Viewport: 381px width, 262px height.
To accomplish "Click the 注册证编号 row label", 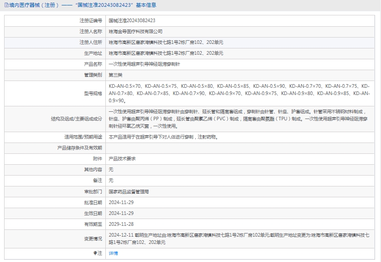I will [90, 21].
